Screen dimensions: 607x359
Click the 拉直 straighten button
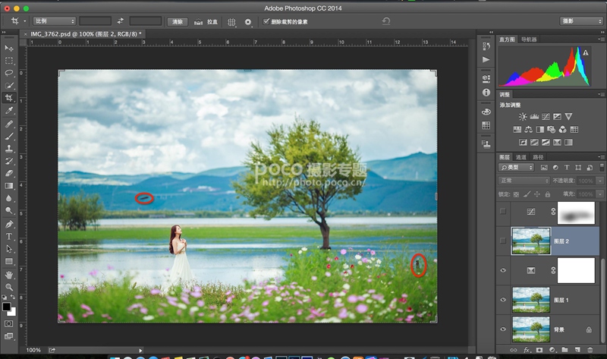[x=206, y=22]
